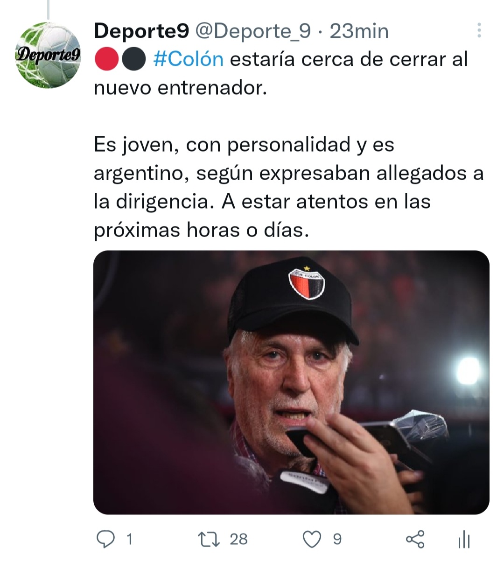The height and width of the screenshot is (562, 504).
Task: Open the share icon
Action: click(x=415, y=539)
